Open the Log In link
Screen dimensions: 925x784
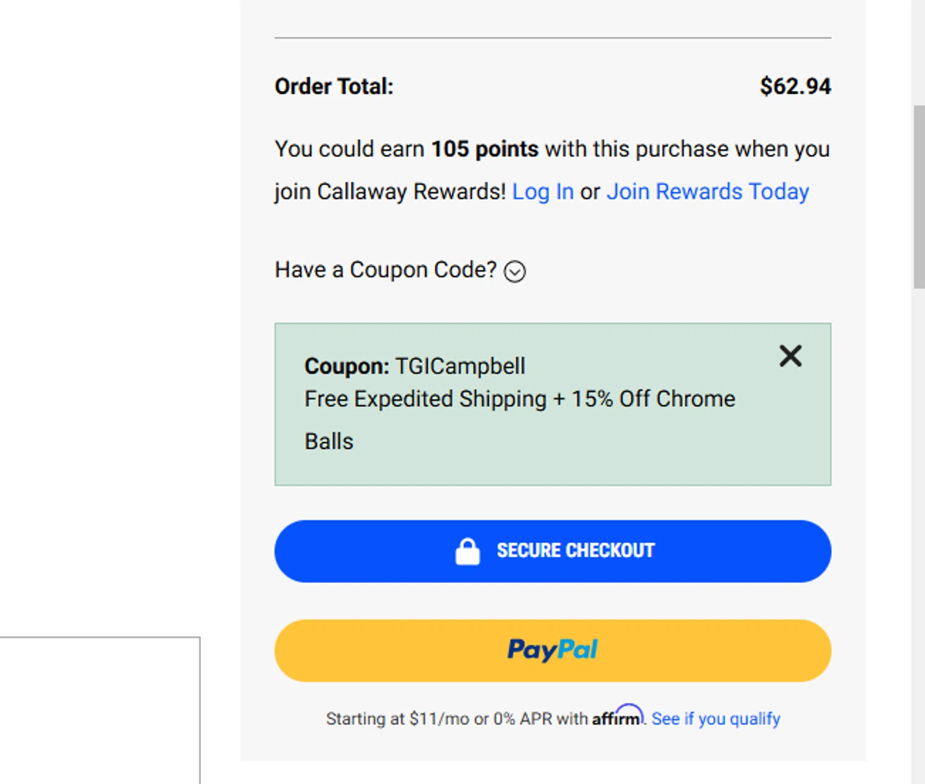click(543, 192)
